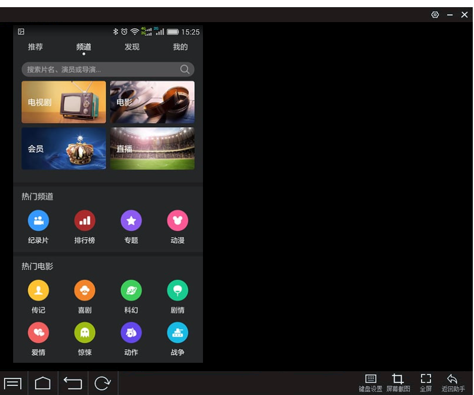Select the 传记 biography movie category

38,290
